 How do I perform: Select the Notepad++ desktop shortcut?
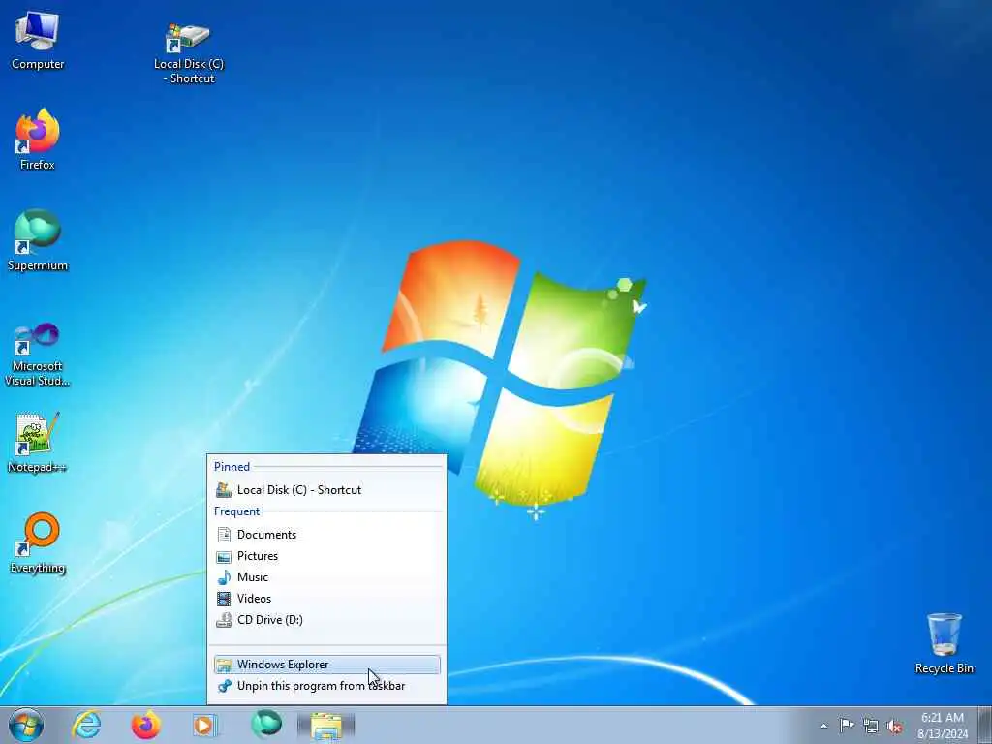(38, 442)
